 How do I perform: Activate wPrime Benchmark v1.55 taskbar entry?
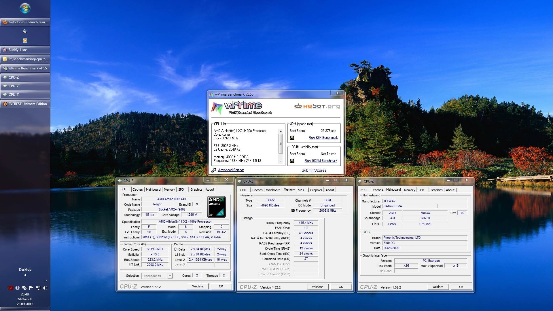tap(25, 68)
